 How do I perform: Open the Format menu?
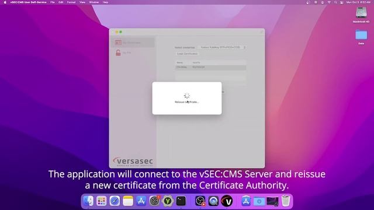click(x=71, y=2)
